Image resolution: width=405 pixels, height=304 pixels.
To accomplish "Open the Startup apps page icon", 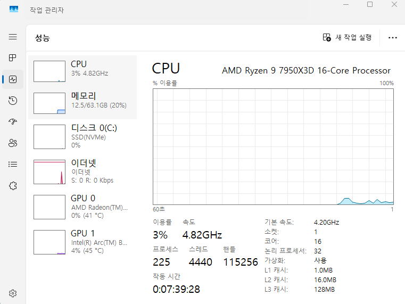I will tap(13, 121).
